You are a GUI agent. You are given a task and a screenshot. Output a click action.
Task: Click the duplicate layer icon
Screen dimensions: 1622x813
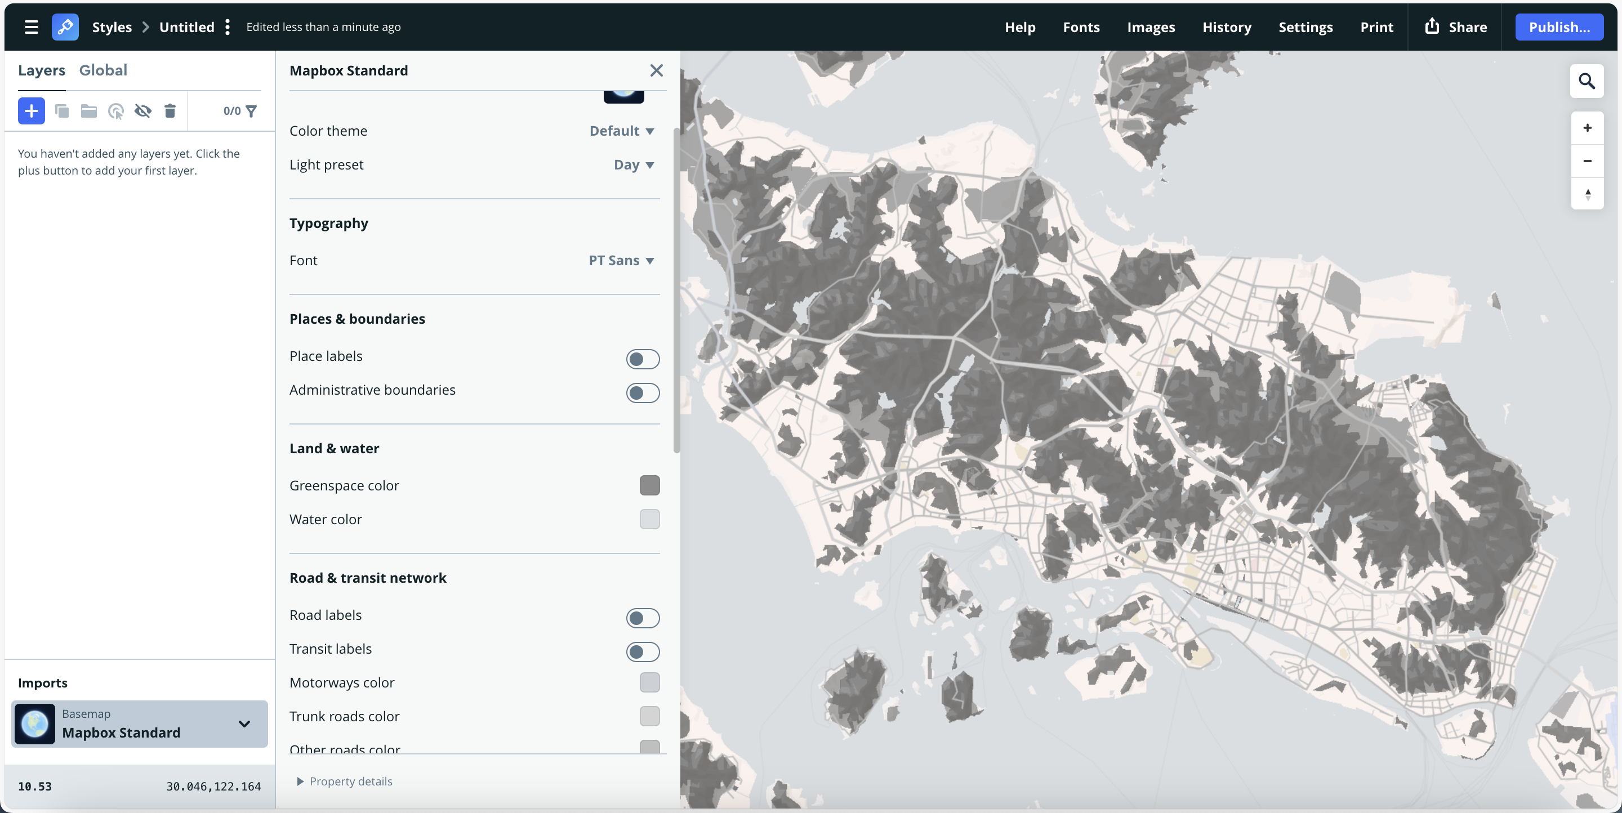pos(62,111)
